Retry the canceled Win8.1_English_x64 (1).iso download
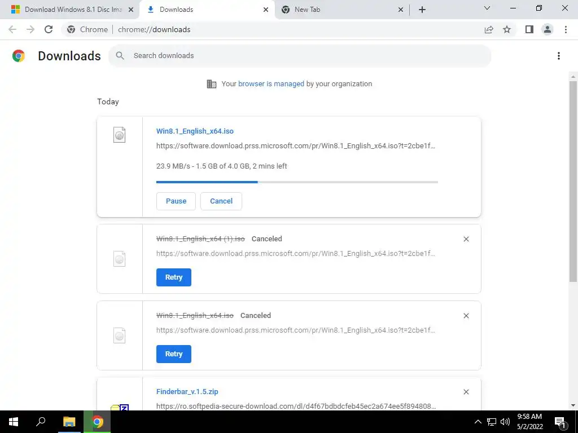578x433 pixels. [174, 277]
